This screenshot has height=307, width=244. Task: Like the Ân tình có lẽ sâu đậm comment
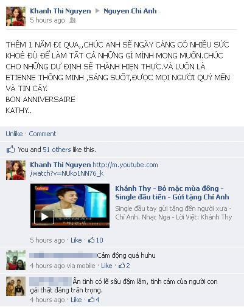coord(76,300)
